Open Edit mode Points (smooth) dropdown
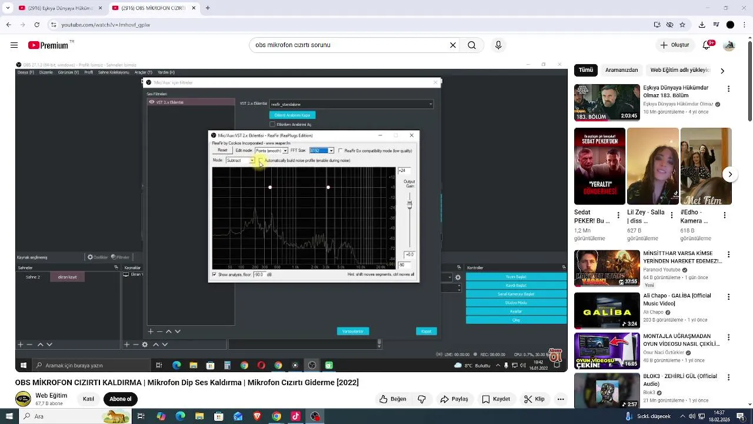753x424 pixels. tap(271, 151)
